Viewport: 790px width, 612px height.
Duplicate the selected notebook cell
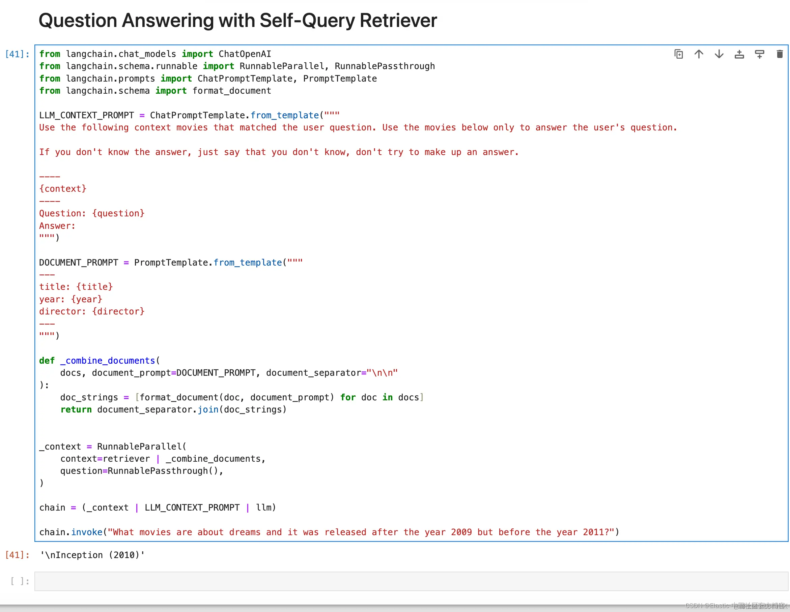pyautogui.click(x=679, y=54)
